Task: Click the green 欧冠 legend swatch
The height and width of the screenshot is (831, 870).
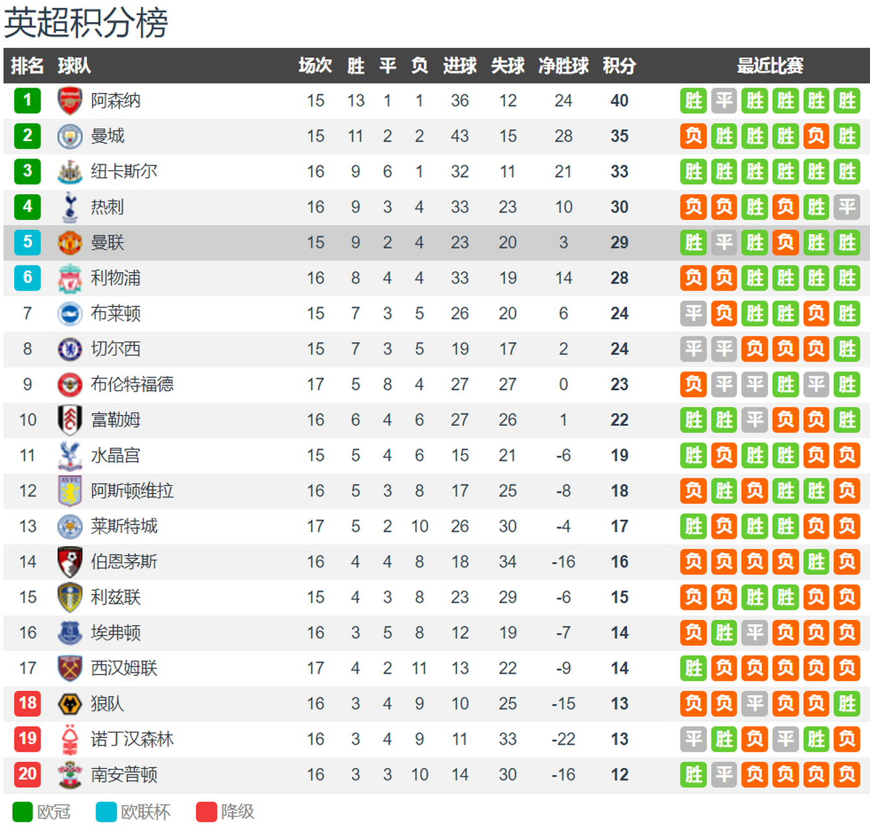Action: pyautogui.click(x=22, y=812)
